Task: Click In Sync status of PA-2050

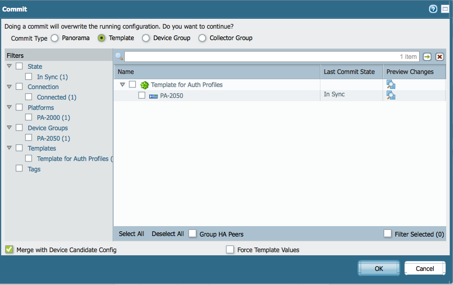Action: (334, 94)
